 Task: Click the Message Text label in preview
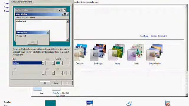pos(21,36)
